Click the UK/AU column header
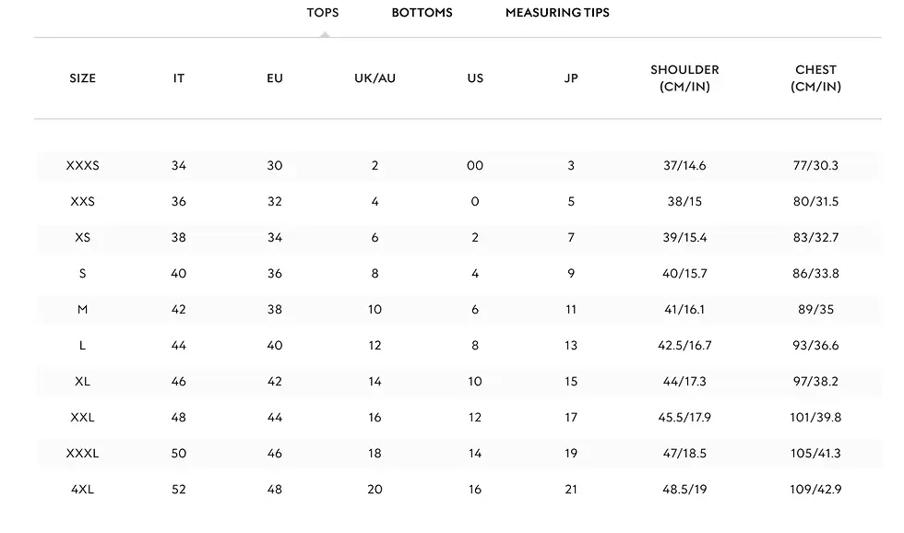The width and height of the screenshot is (904, 533). point(375,78)
